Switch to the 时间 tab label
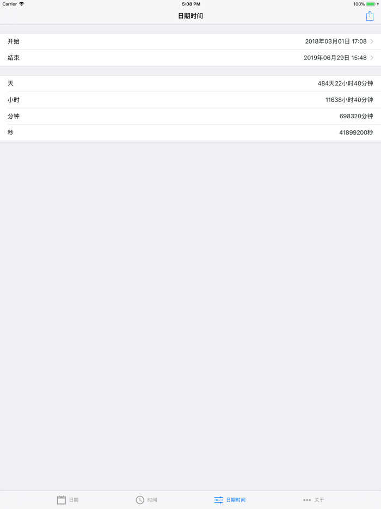Viewport: 381px width, 509px height. pyautogui.click(x=152, y=500)
